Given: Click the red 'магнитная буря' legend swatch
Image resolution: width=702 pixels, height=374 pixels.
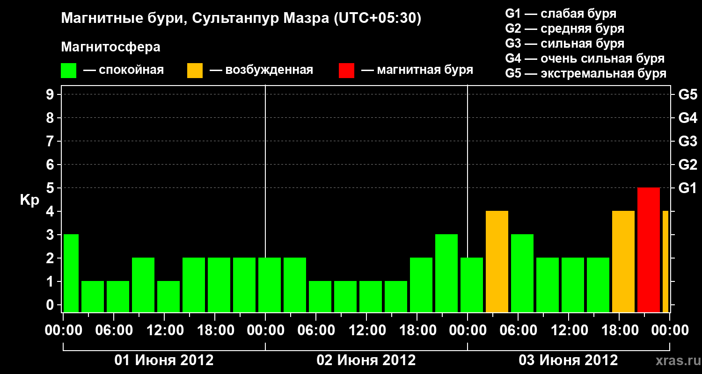Looking at the screenshot, I should point(347,71).
